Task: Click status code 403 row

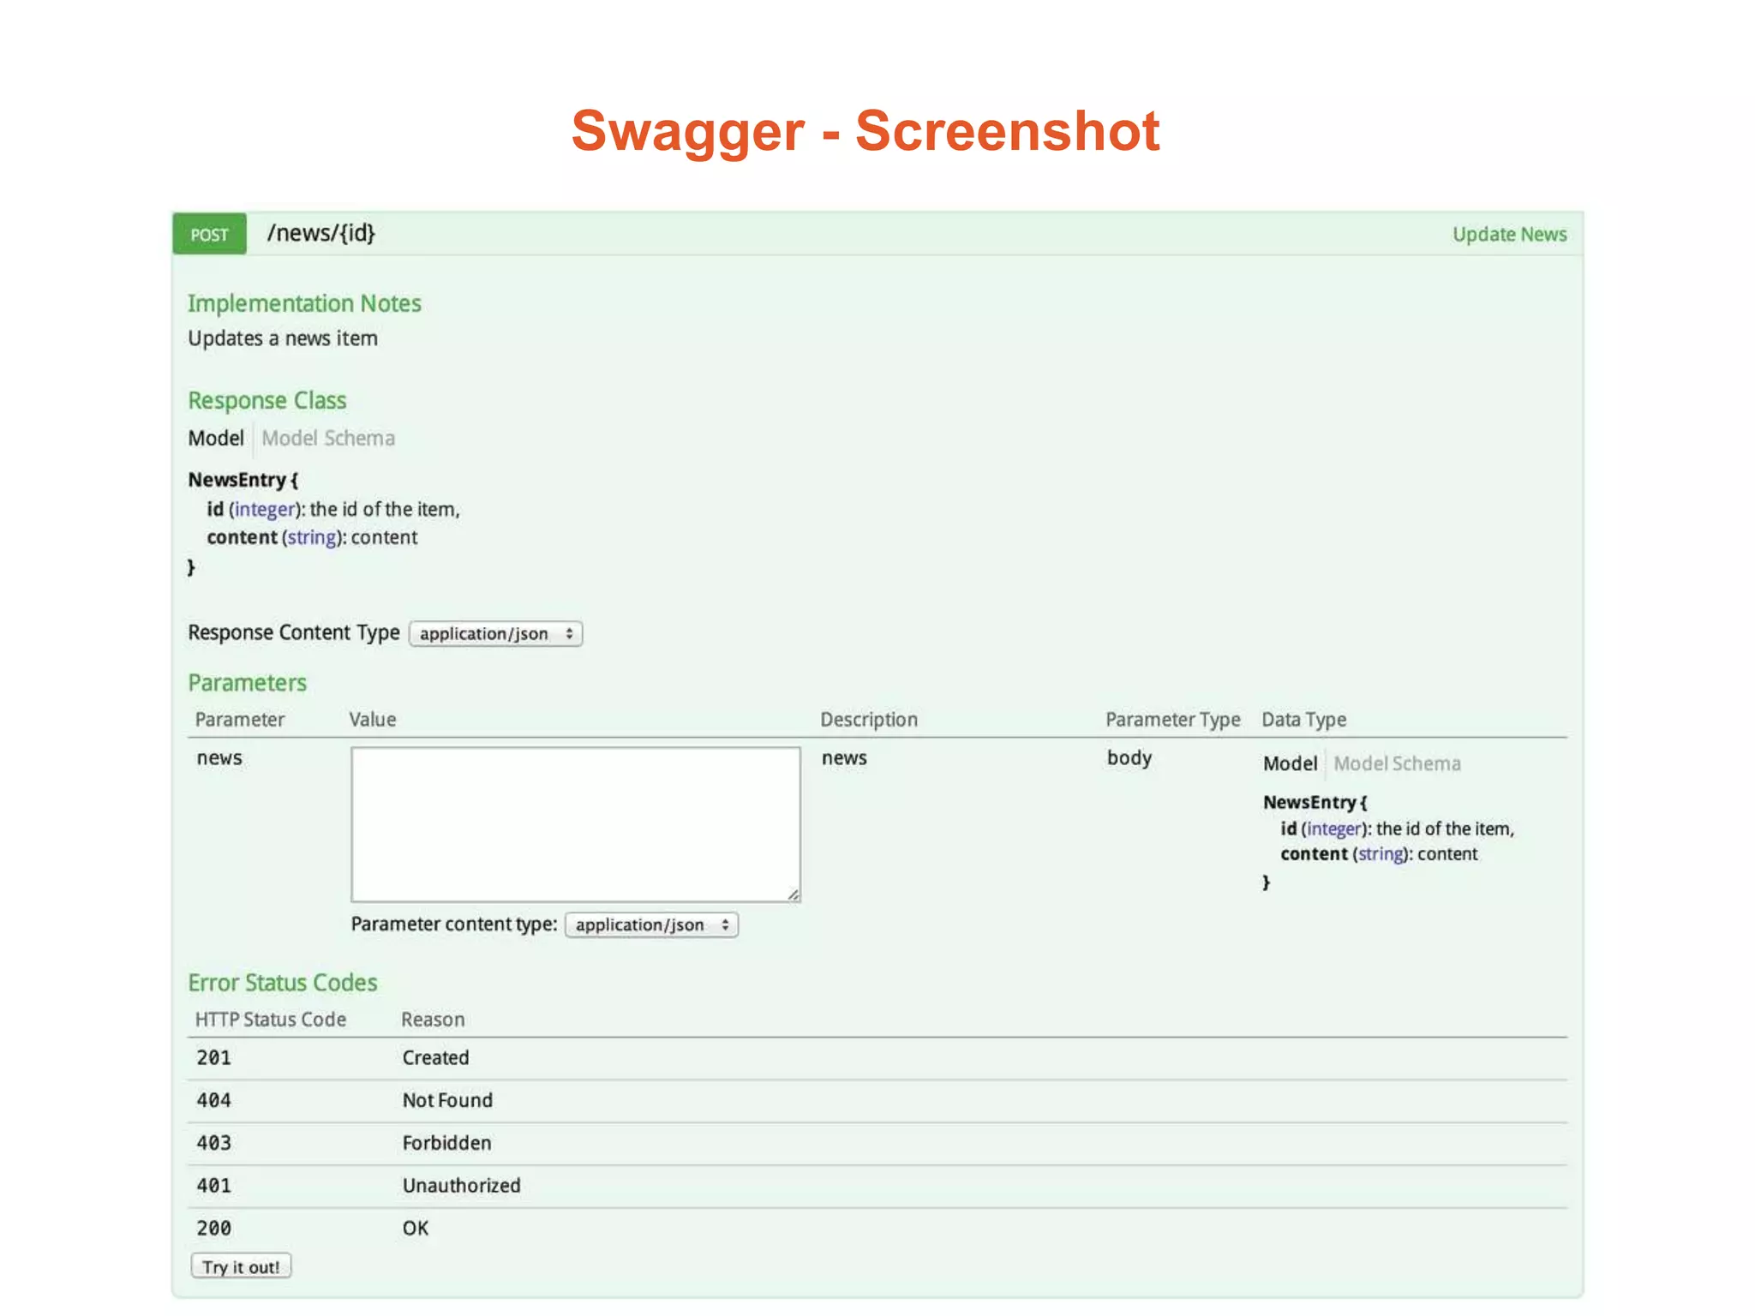Action: [x=877, y=1144]
